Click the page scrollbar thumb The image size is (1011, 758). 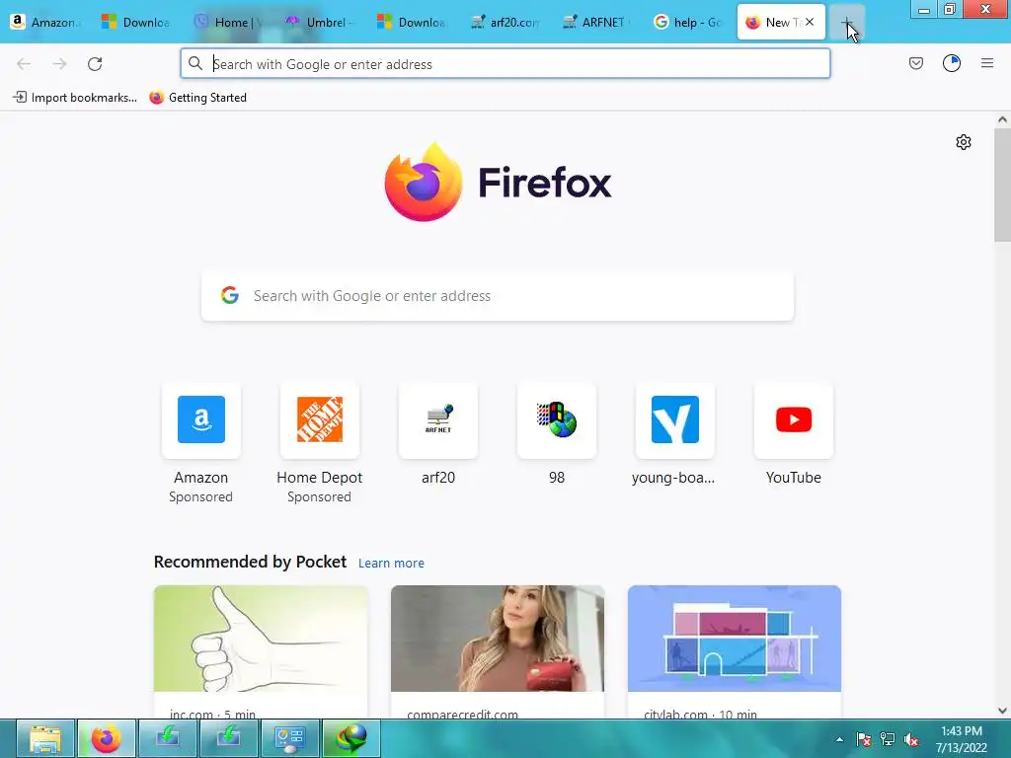click(x=1002, y=185)
